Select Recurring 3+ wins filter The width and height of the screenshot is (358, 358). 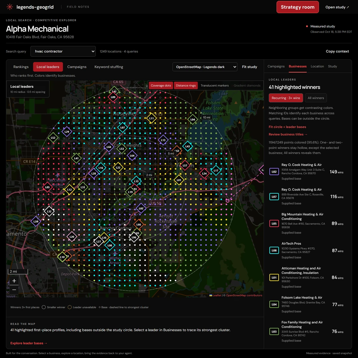(286, 98)
